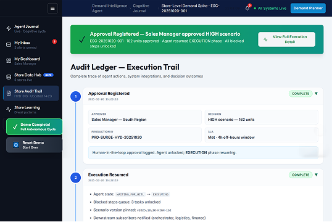Open the notifications bell icon
The width and height of the screenshot is (332, 222).
pyautogui.click(x=247, y=8)
